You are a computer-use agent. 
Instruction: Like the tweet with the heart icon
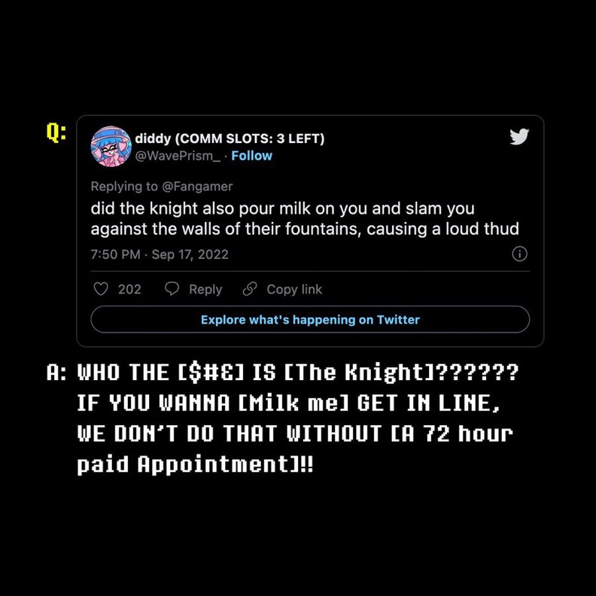(x=101, y=289)
